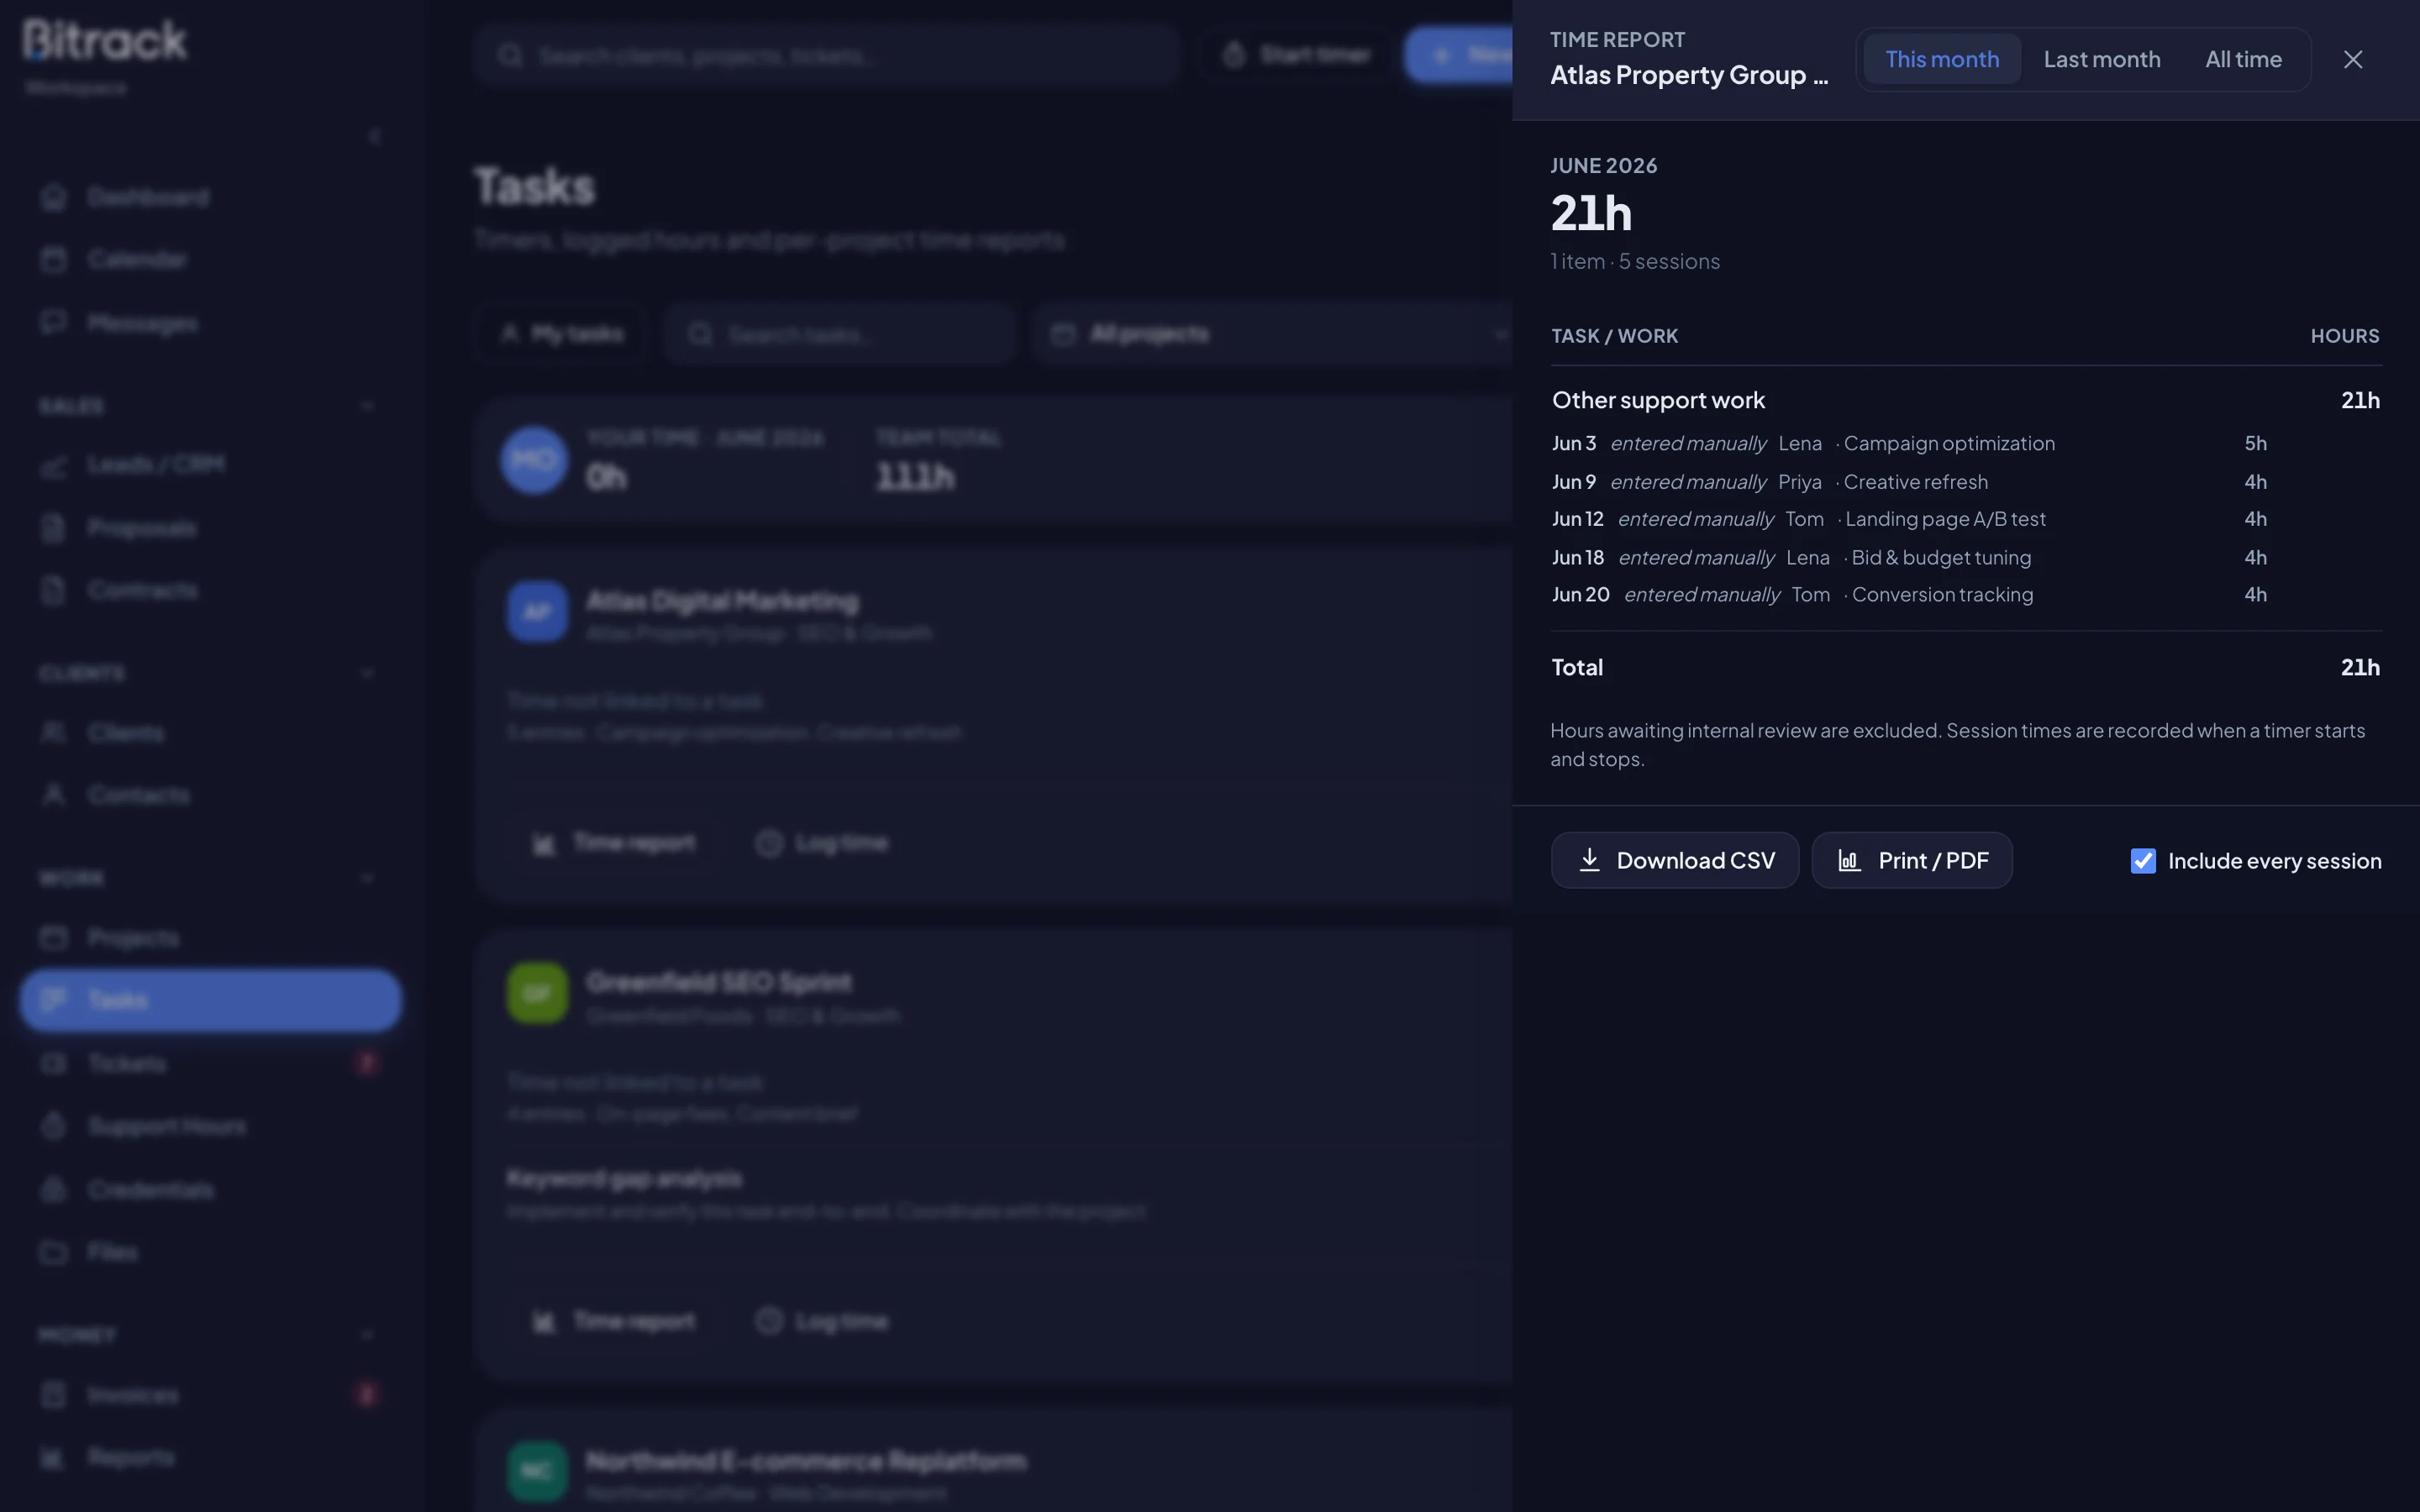Open Invoices in the sidebar
Viewport: 2420px width, 1512px height.
(x=210, y=1395)
